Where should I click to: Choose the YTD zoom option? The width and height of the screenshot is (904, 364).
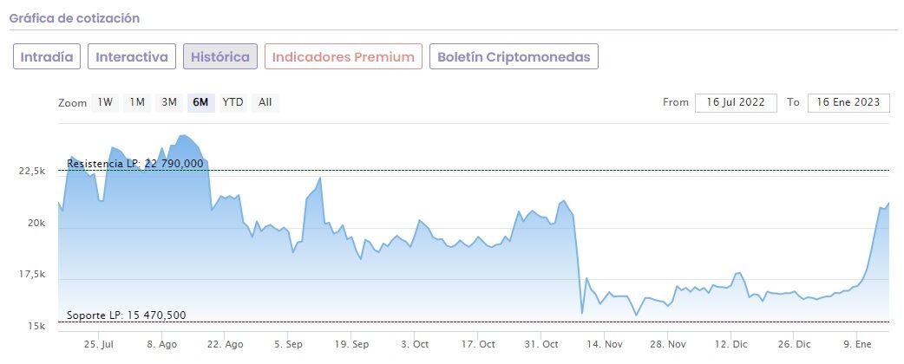click(x=233, y=102)
